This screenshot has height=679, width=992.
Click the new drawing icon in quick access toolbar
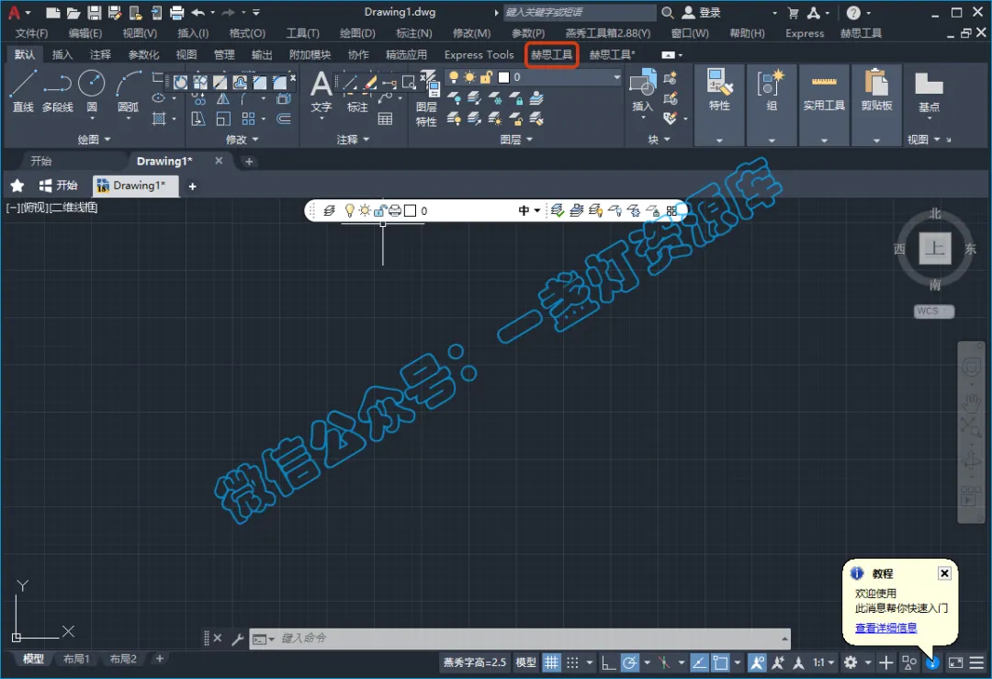(x=53, y=12)
